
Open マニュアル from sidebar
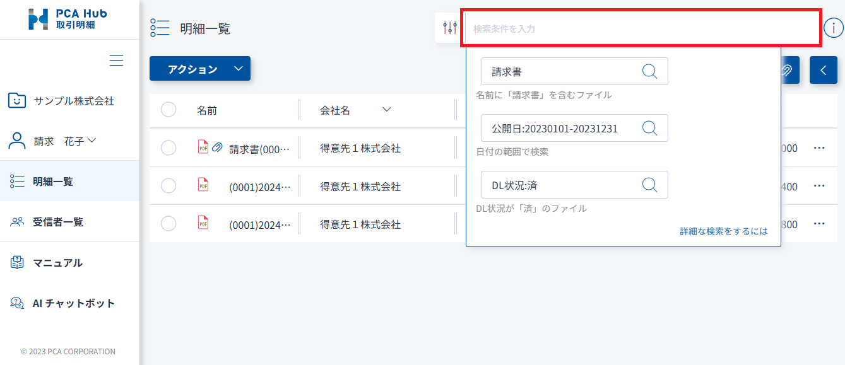pos(57,263)
